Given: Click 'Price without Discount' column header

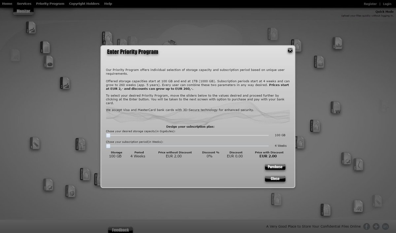Looking at the screenshot, I should point(175,152).
